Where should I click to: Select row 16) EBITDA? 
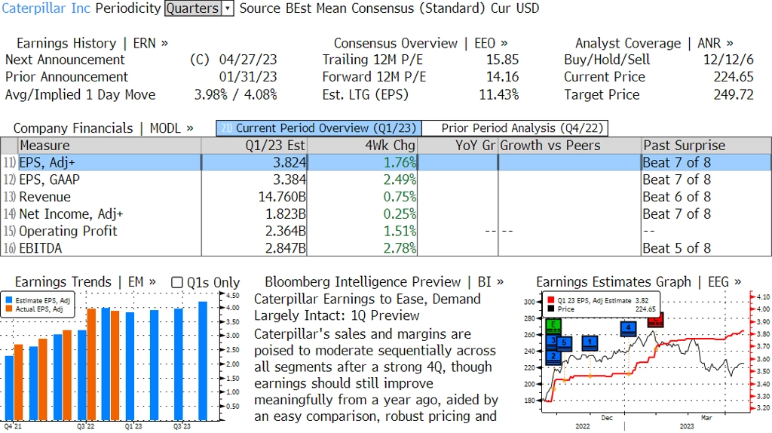point(386,248)
